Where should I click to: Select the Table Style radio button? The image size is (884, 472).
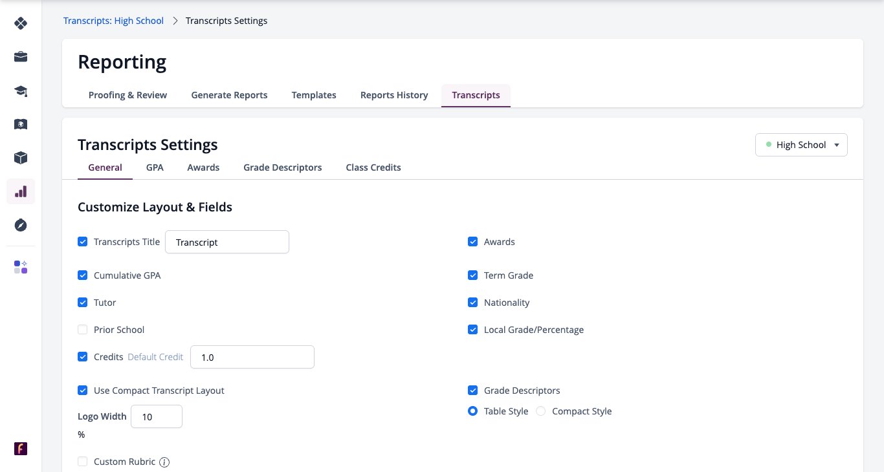click(x=473, y=411)
